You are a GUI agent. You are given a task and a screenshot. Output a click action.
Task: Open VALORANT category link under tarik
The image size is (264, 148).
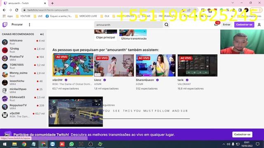184,84
